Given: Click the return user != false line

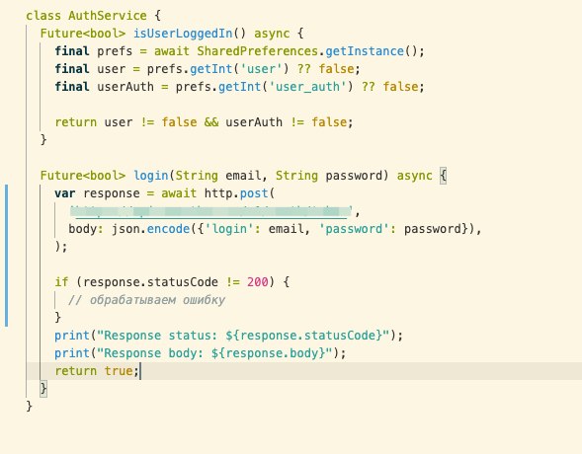Looking at the screenshot, I should (x=204, y=122).
